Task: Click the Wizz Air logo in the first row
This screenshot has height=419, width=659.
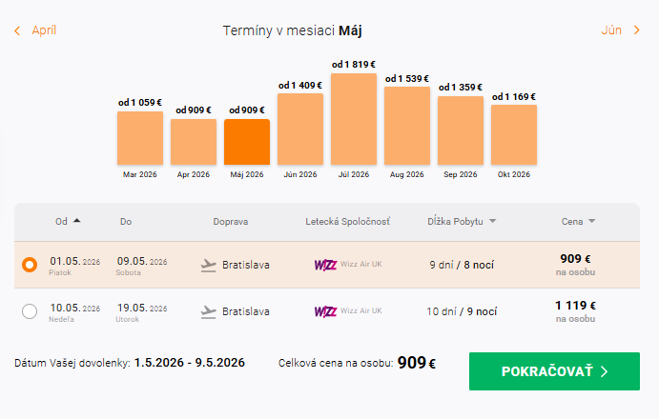Action: tap(325, 265)
